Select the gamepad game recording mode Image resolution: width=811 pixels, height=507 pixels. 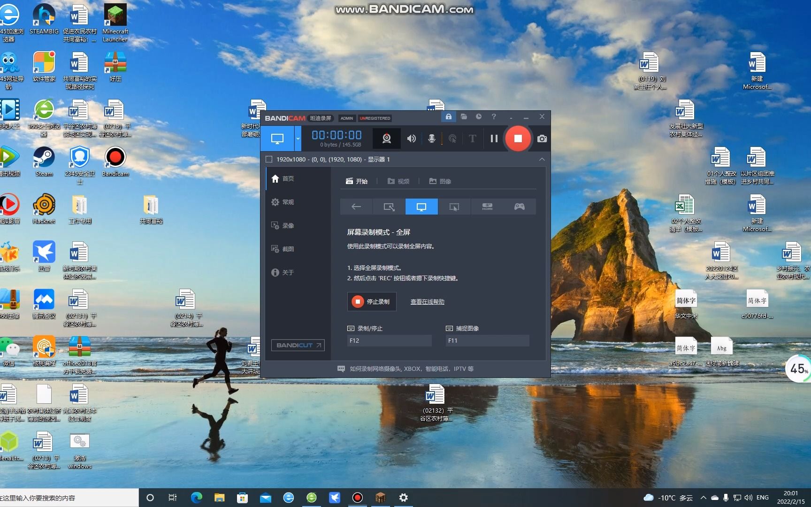pyautogui.click(x=520, y=207)
